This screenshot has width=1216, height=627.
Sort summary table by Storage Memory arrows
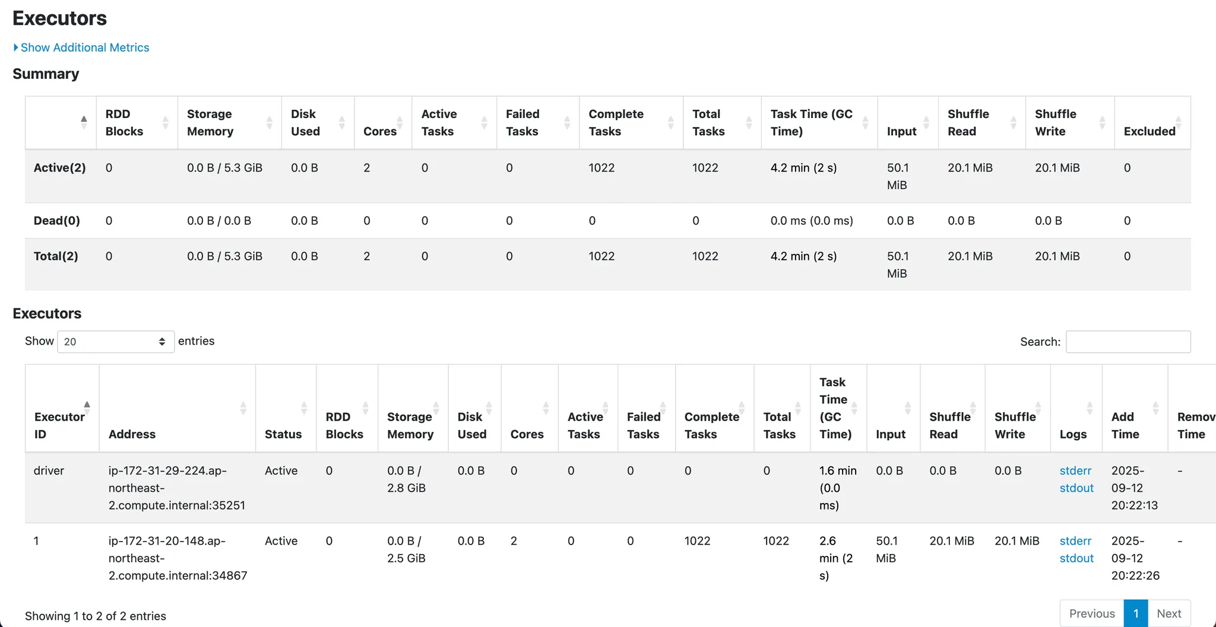pos(269,123)
